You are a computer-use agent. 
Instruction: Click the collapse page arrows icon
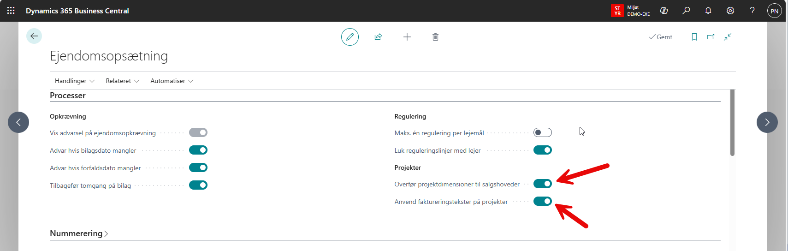(x=728, y=37)
